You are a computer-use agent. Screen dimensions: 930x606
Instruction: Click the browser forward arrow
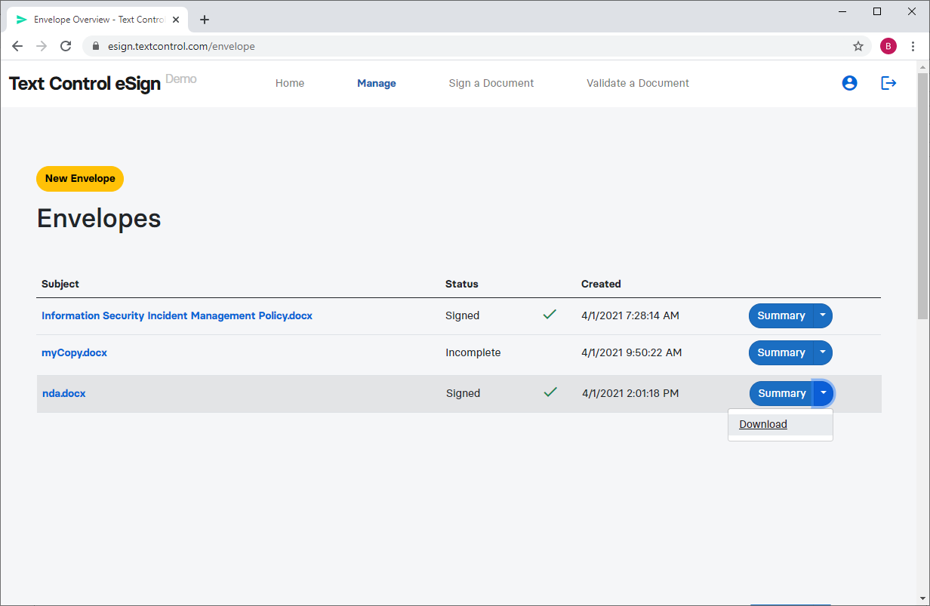click(42, 46)
